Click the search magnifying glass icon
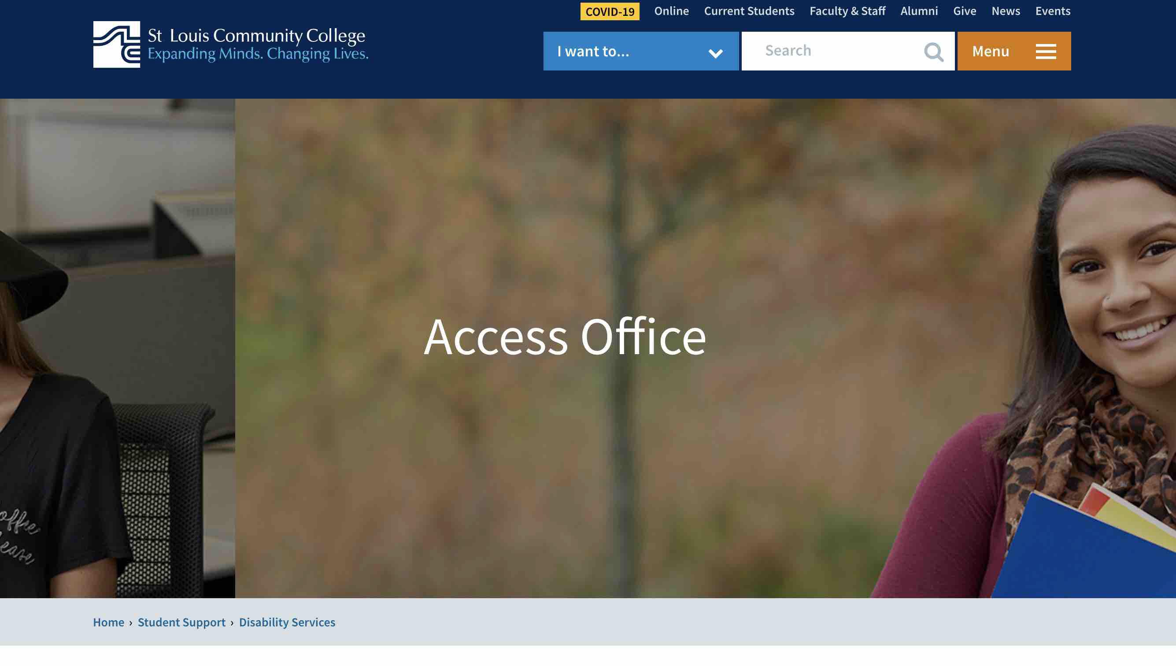Screen dimensions: 1176x666 pos(933,52)
